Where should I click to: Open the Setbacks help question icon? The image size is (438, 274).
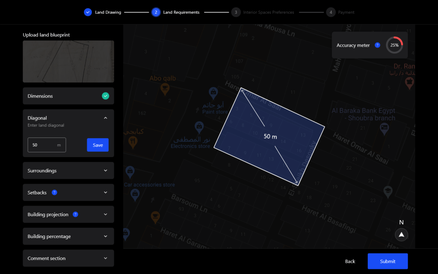(x=54, y=193)
